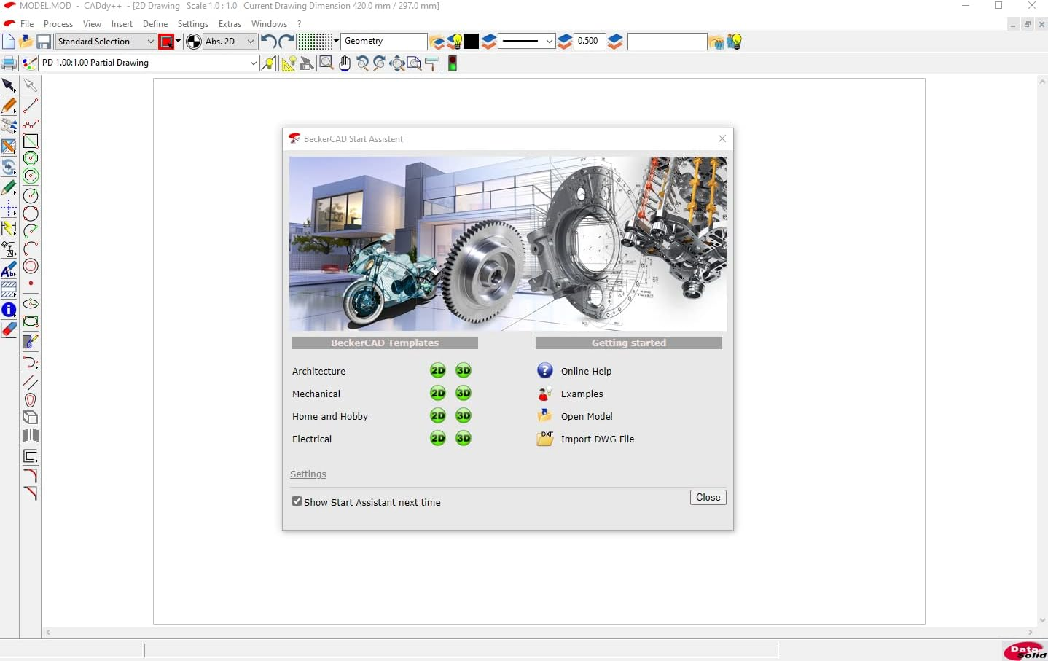This screenshot has height=661, width=1048.
Task: Click the Import DWG File option
Action: (596, 439)
